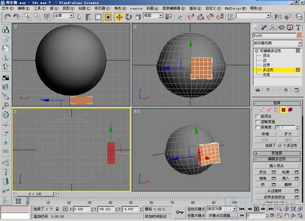Screen dimensions: 305x221
Task: Click the reactor Create Motor gear icon
Action: coord(6,115)
